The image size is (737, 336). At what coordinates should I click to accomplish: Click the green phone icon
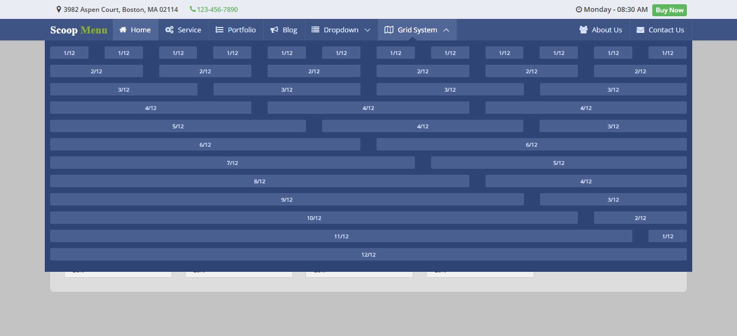[193, 10]
